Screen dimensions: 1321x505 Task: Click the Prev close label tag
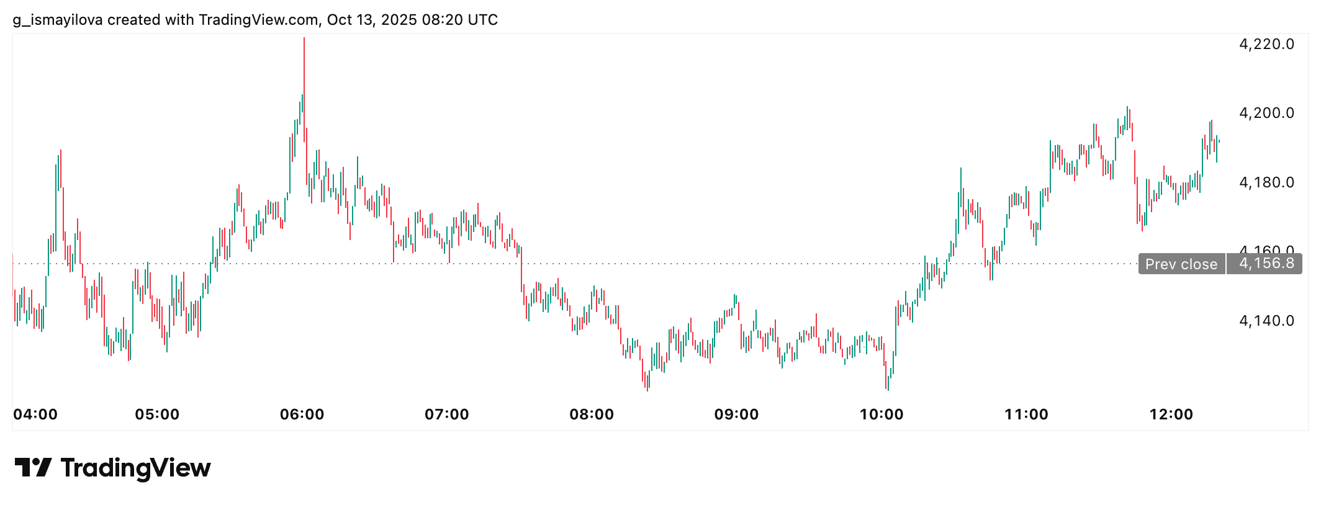1181,264
